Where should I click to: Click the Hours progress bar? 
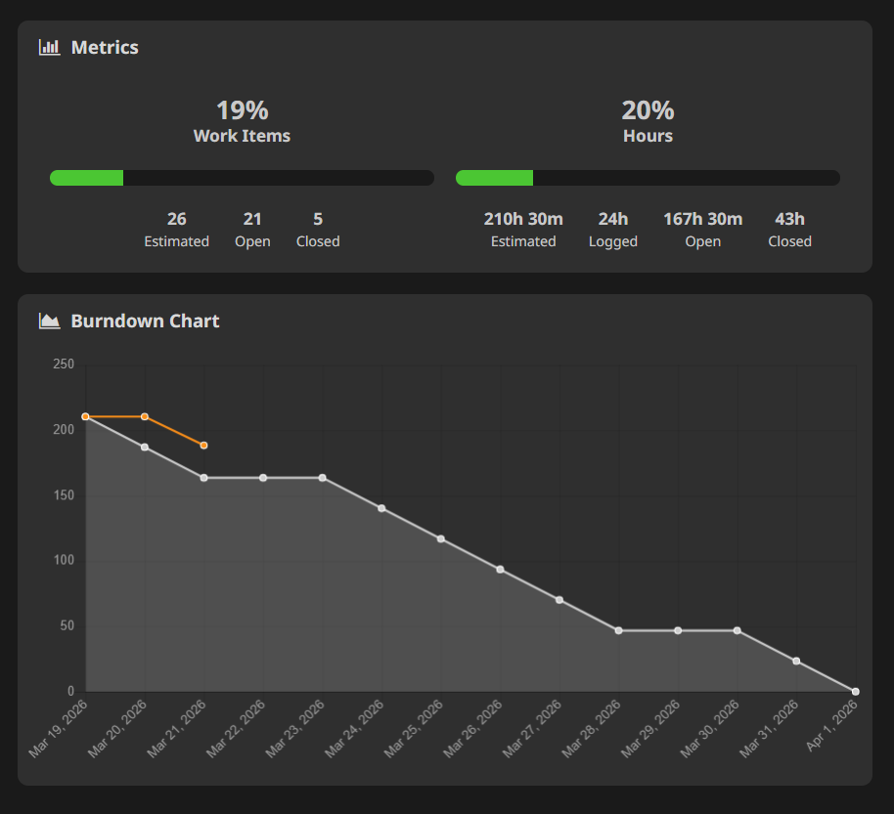[x=648, y=177]
